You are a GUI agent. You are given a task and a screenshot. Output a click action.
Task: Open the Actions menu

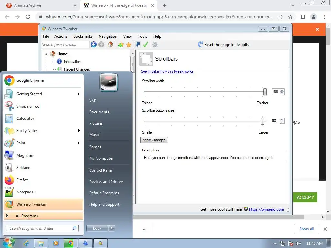[61, 36]
